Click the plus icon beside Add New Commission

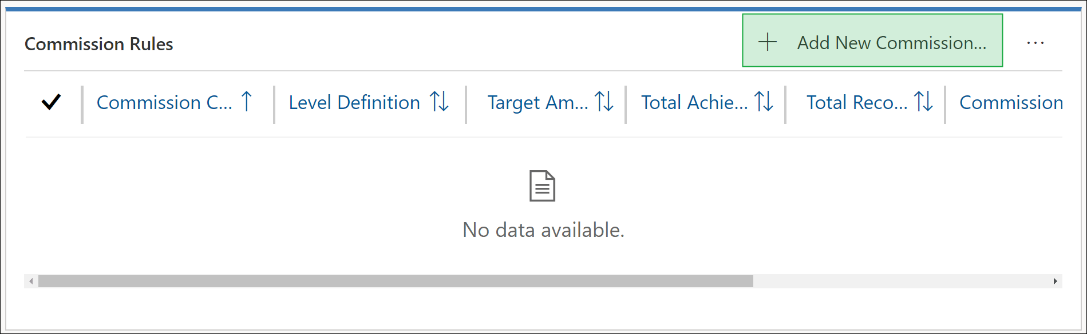point(768,42)
